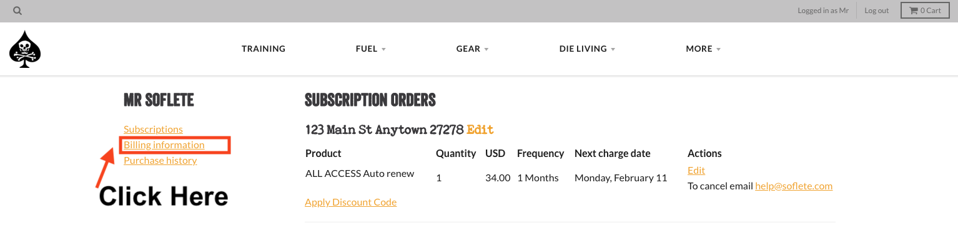Image resolution: width=958 pixels, height=228 pixels.
Task: Open the Billing information link
Action: pos(164,145)
